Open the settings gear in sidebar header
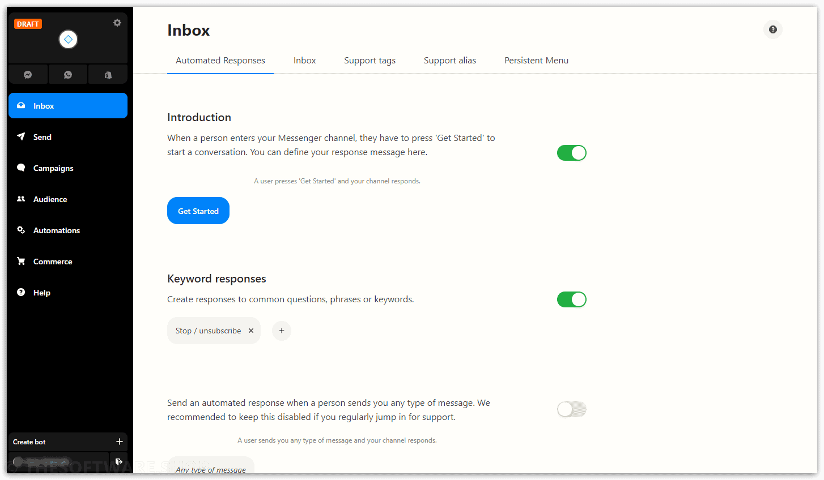The image size is (824, 480). tap(117, 23)
